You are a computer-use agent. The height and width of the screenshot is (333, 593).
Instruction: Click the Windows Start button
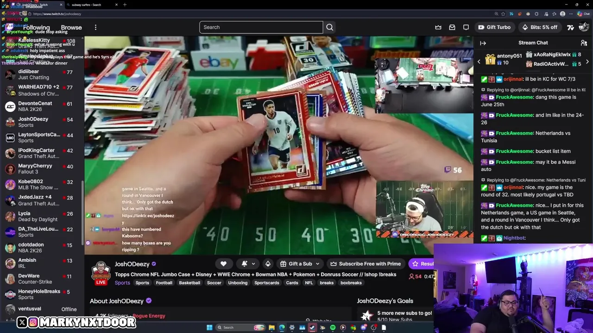209,327
